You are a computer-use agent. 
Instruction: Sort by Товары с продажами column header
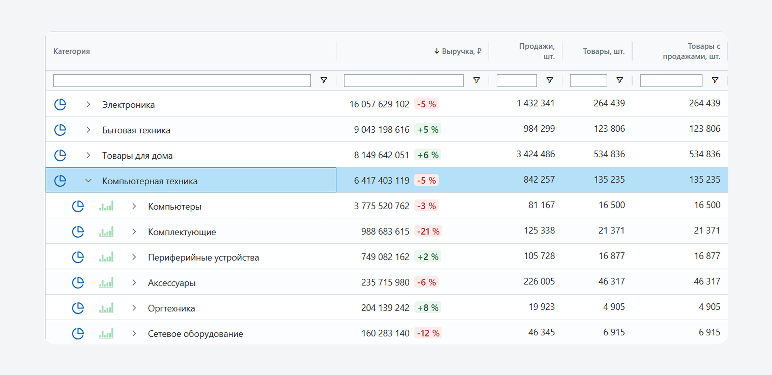coord(691,51)
